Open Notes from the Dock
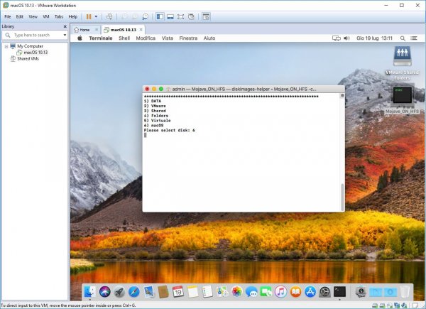The width and height of the screenshot is (426, 309). (192, 292)
